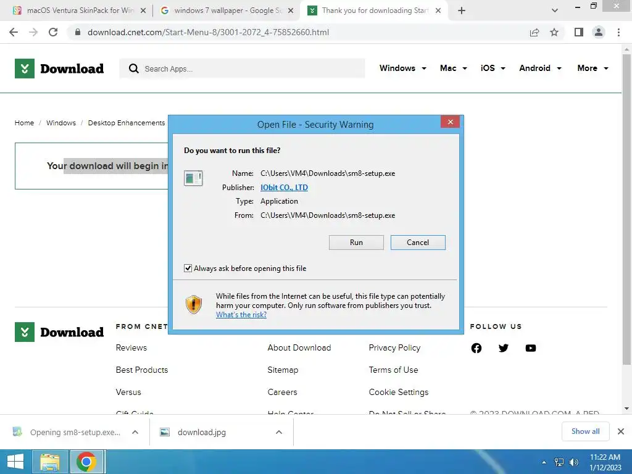
Task: Open the Careers footer link
Action: point(282,392)
